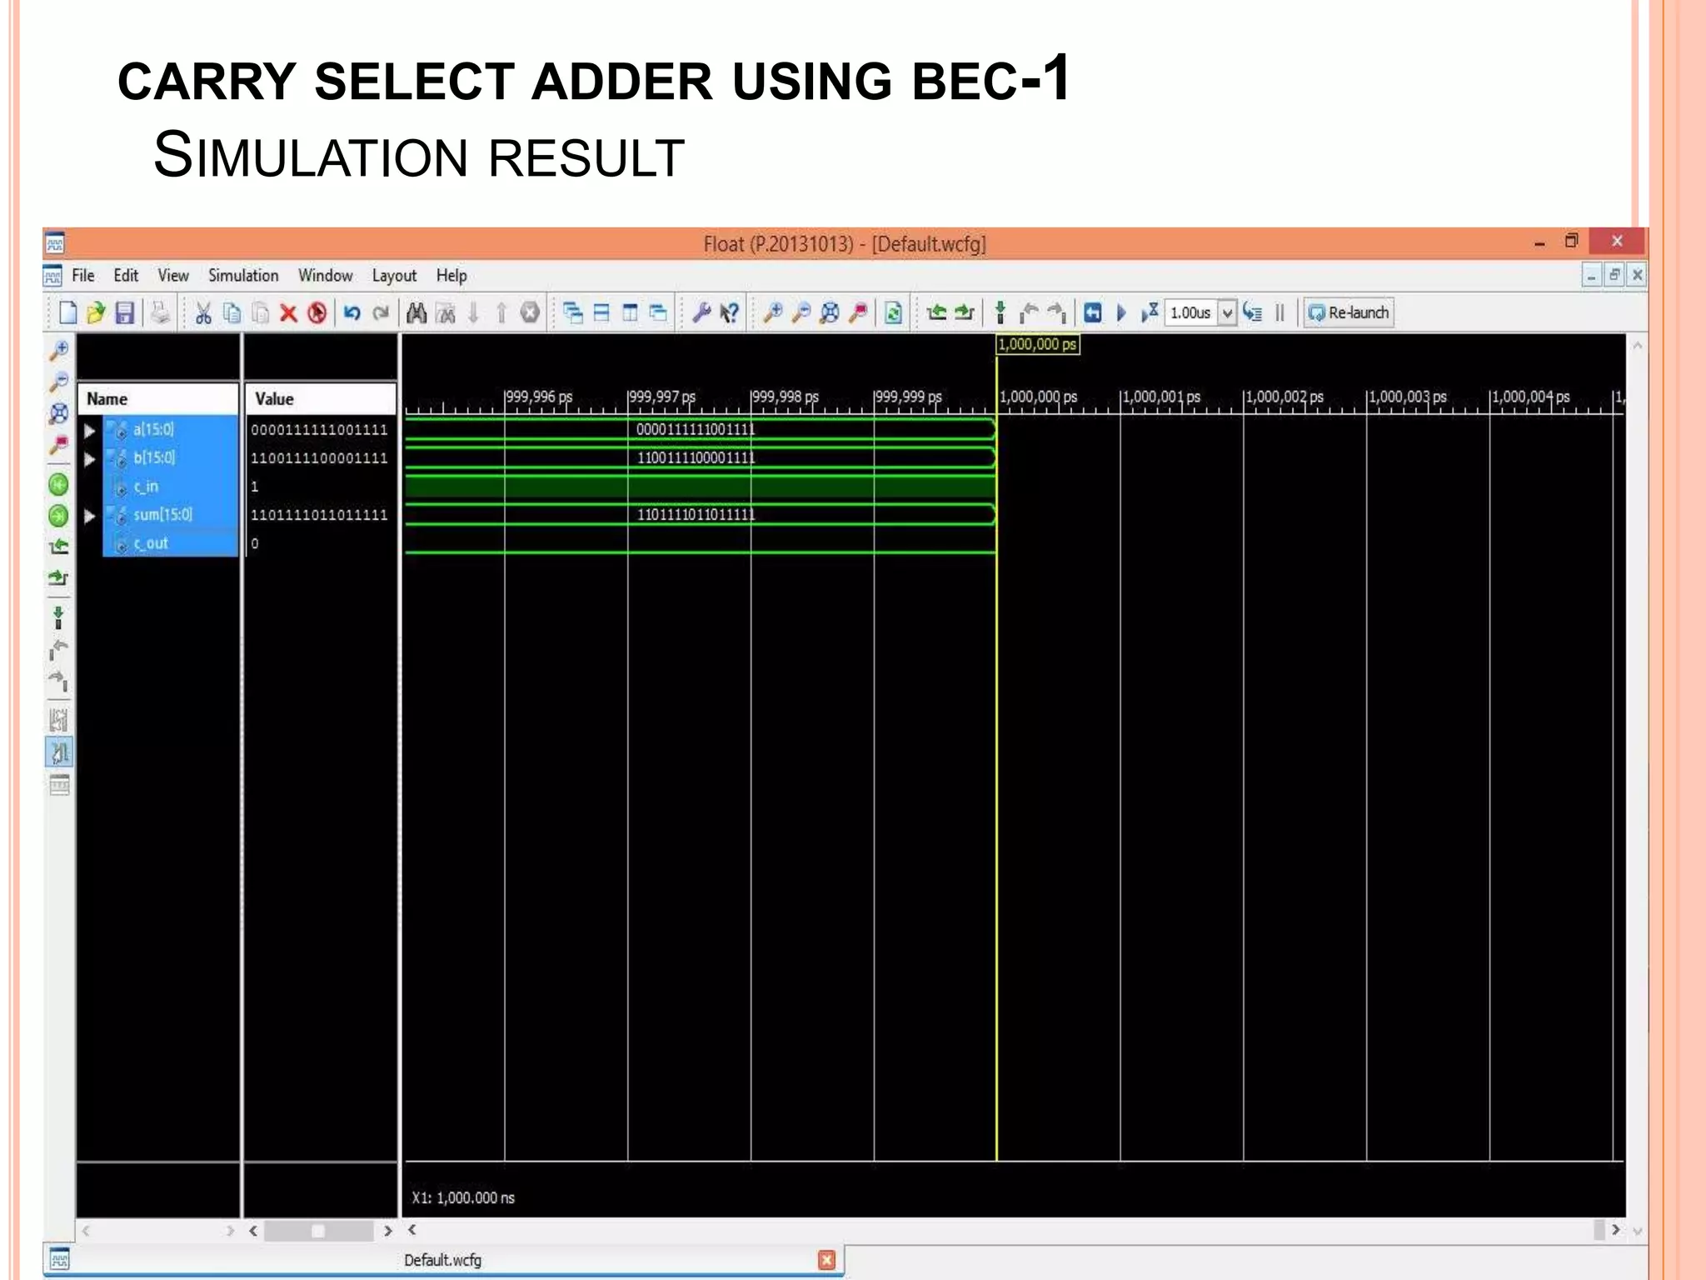Image resolution: width=1706 pixels, height=1280 pixels.
Task: Go to latest time green sidebar icon
Action: (x=58, y=516)
